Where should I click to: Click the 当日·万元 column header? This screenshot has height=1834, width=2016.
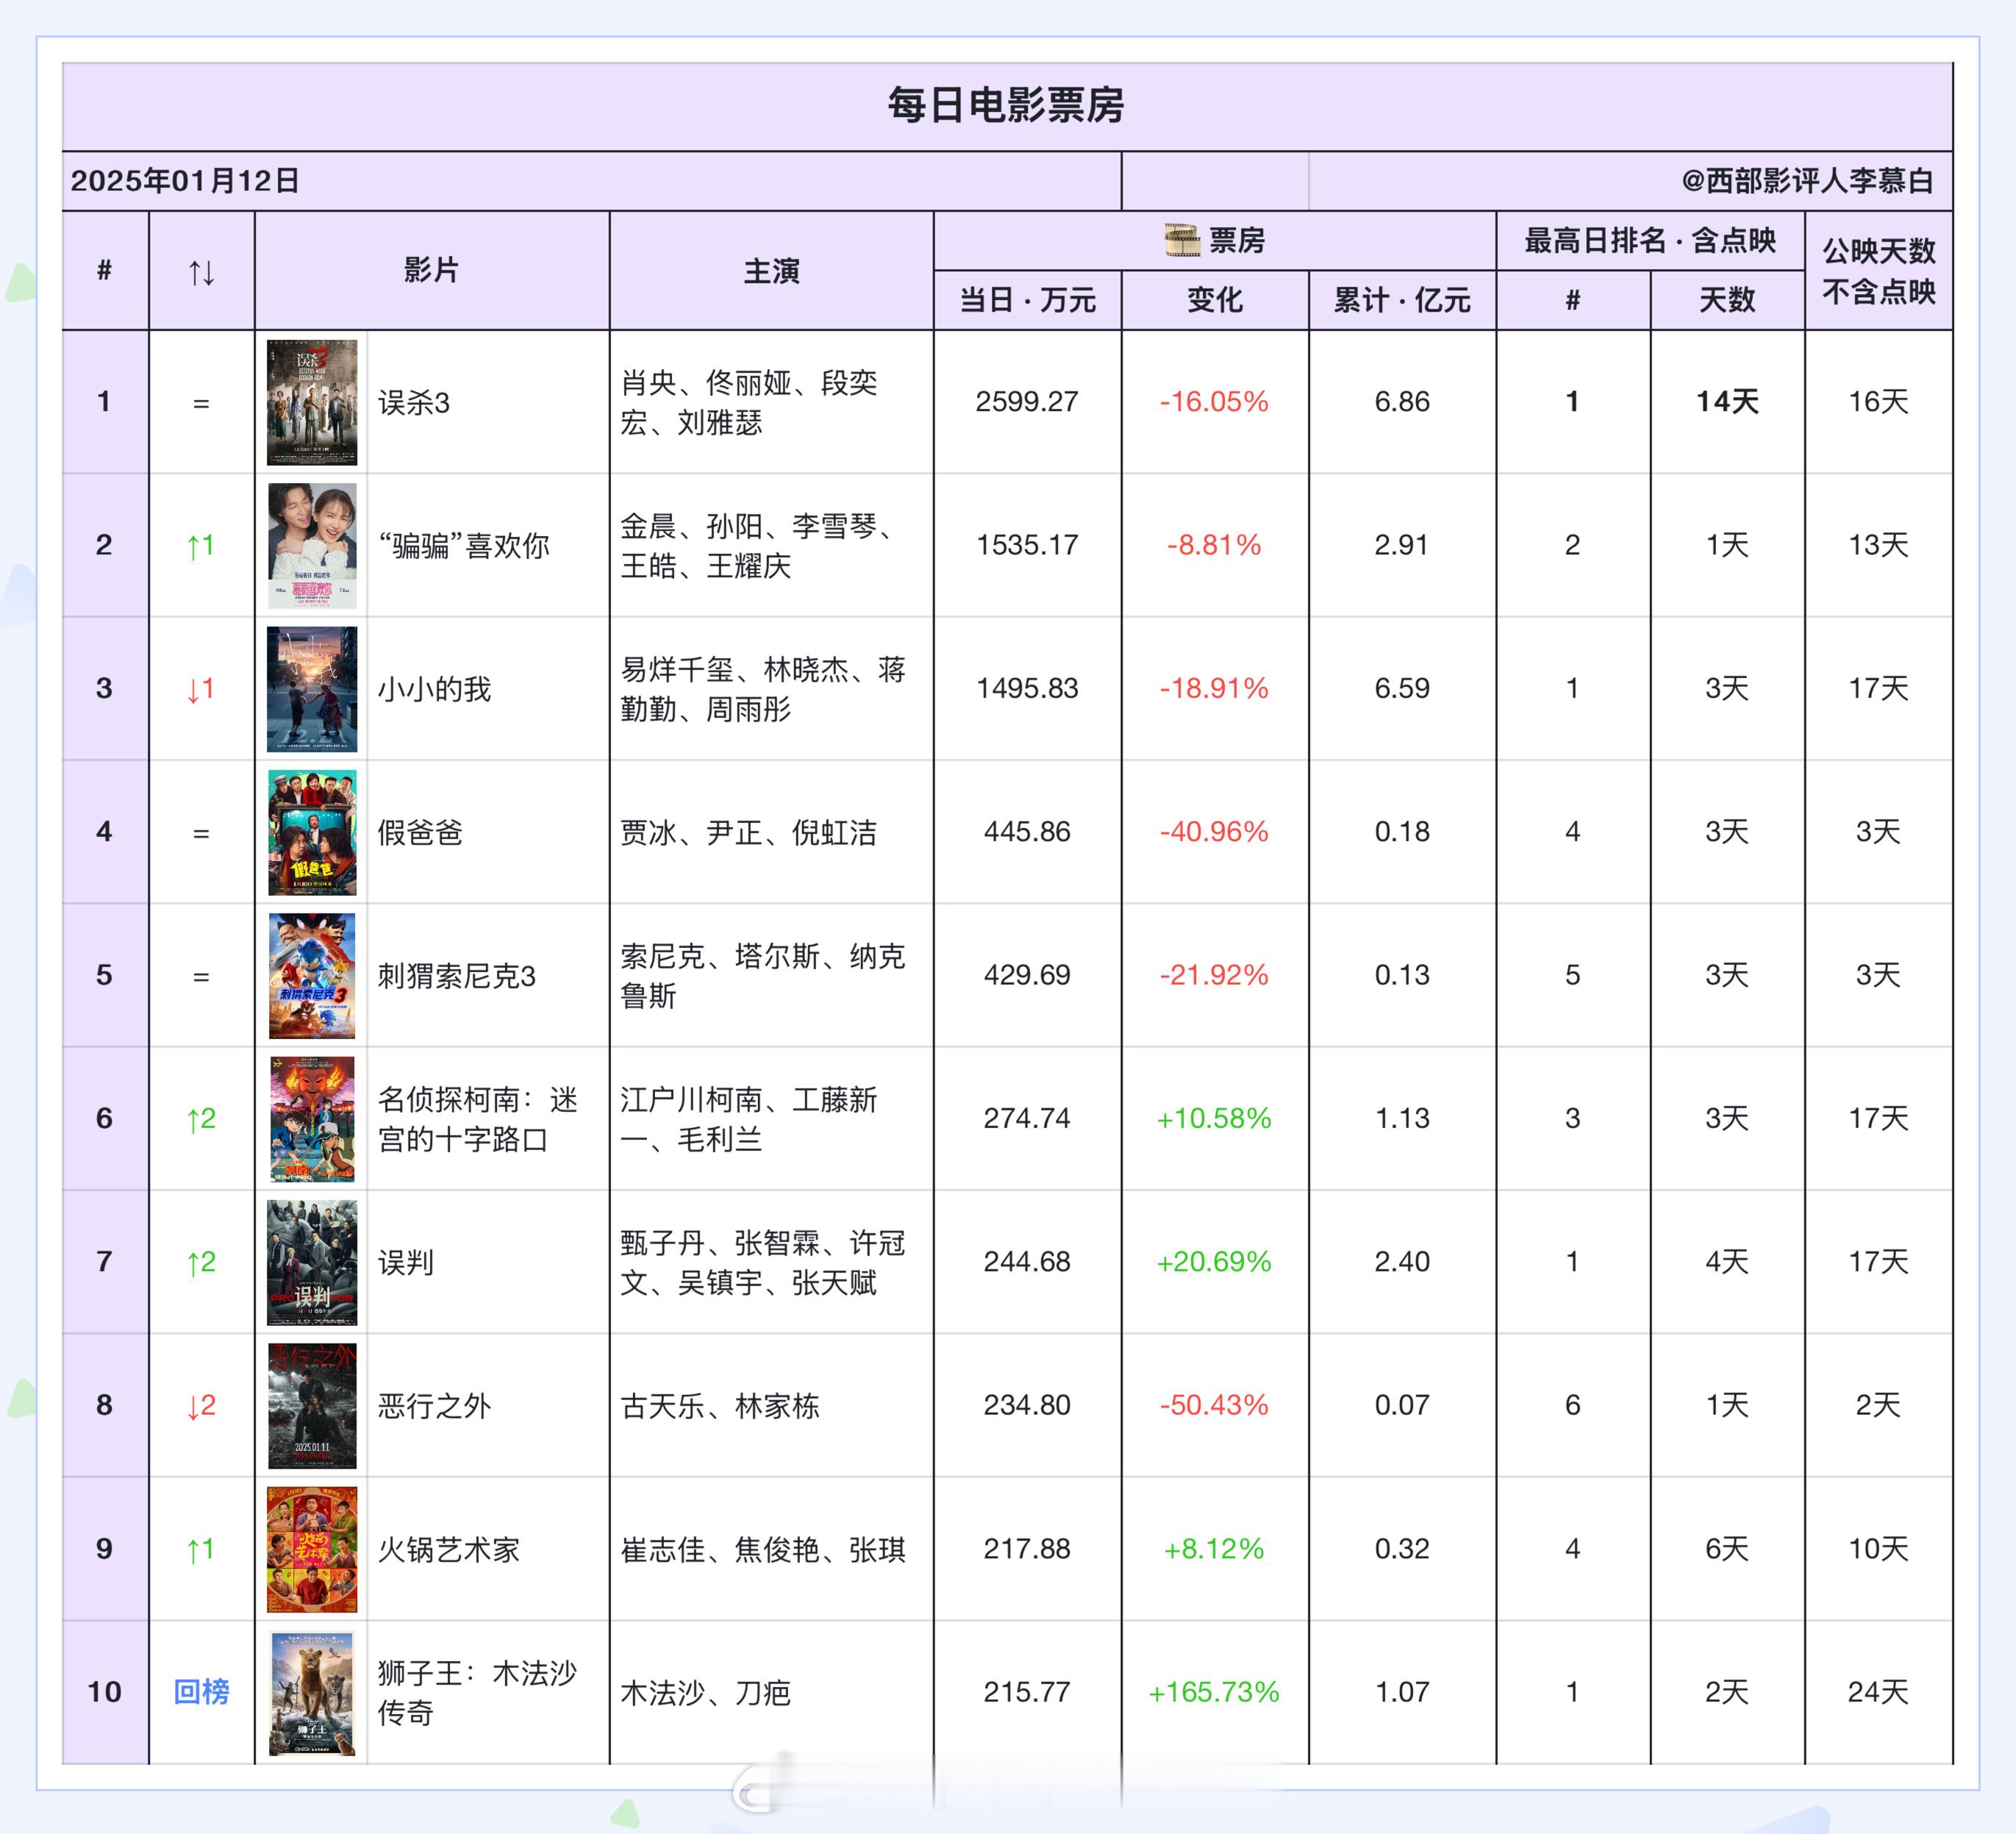pyautogui.click(x=1028, y=300)
